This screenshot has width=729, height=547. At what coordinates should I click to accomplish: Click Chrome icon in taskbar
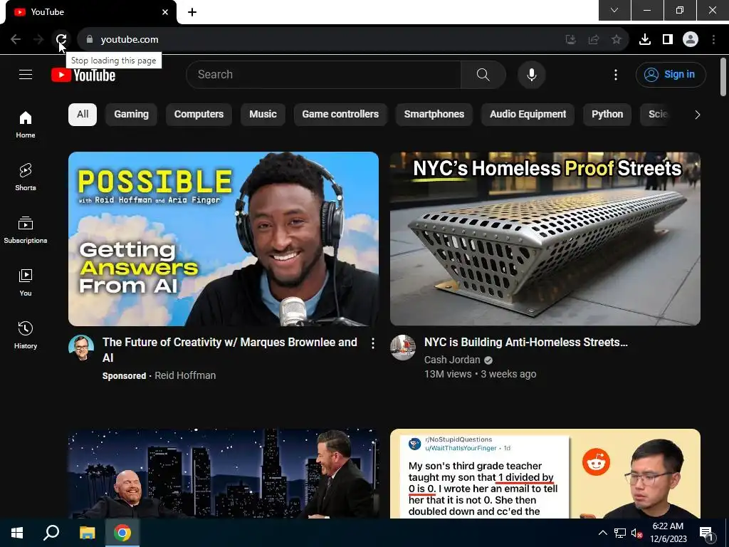[x=122, y=533]
